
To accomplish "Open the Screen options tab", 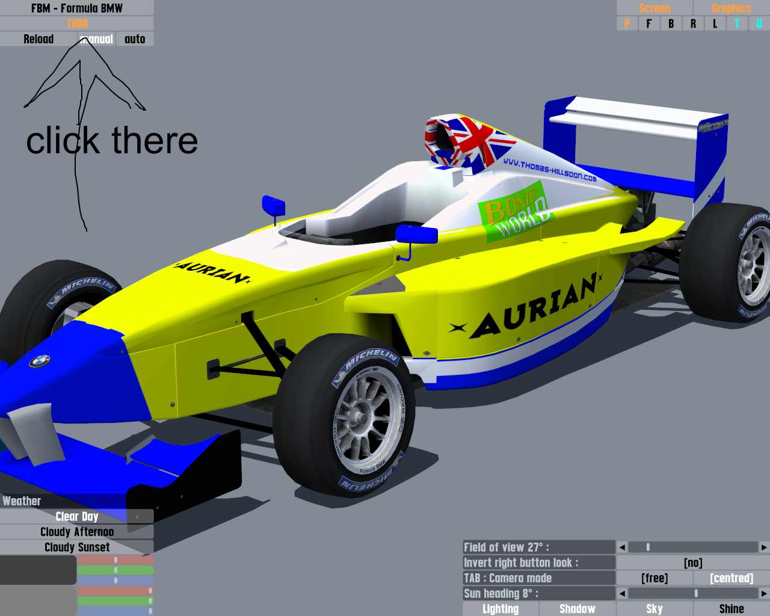I will tap(654, 8).
